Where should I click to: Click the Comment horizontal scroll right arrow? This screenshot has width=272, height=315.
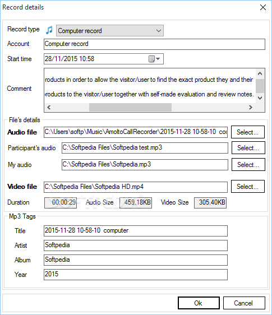[251, 107]
